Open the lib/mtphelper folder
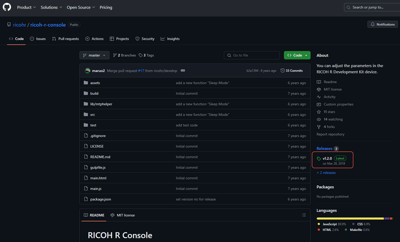The width and height of the screenshot is (400, 242). 101,104
